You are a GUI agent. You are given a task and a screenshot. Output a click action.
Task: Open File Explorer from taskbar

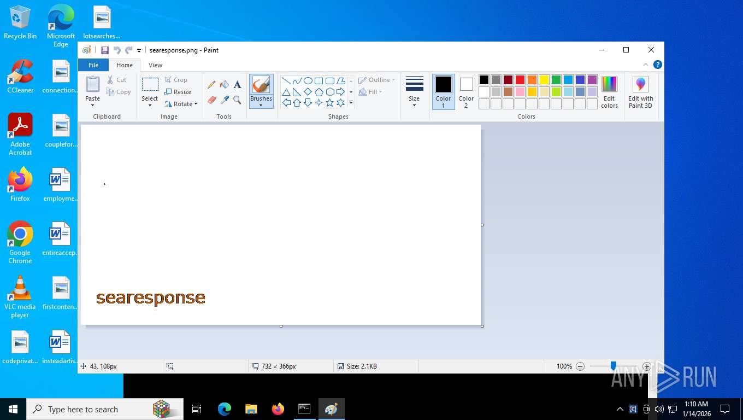pyautogui.click(x=251, y=409)
